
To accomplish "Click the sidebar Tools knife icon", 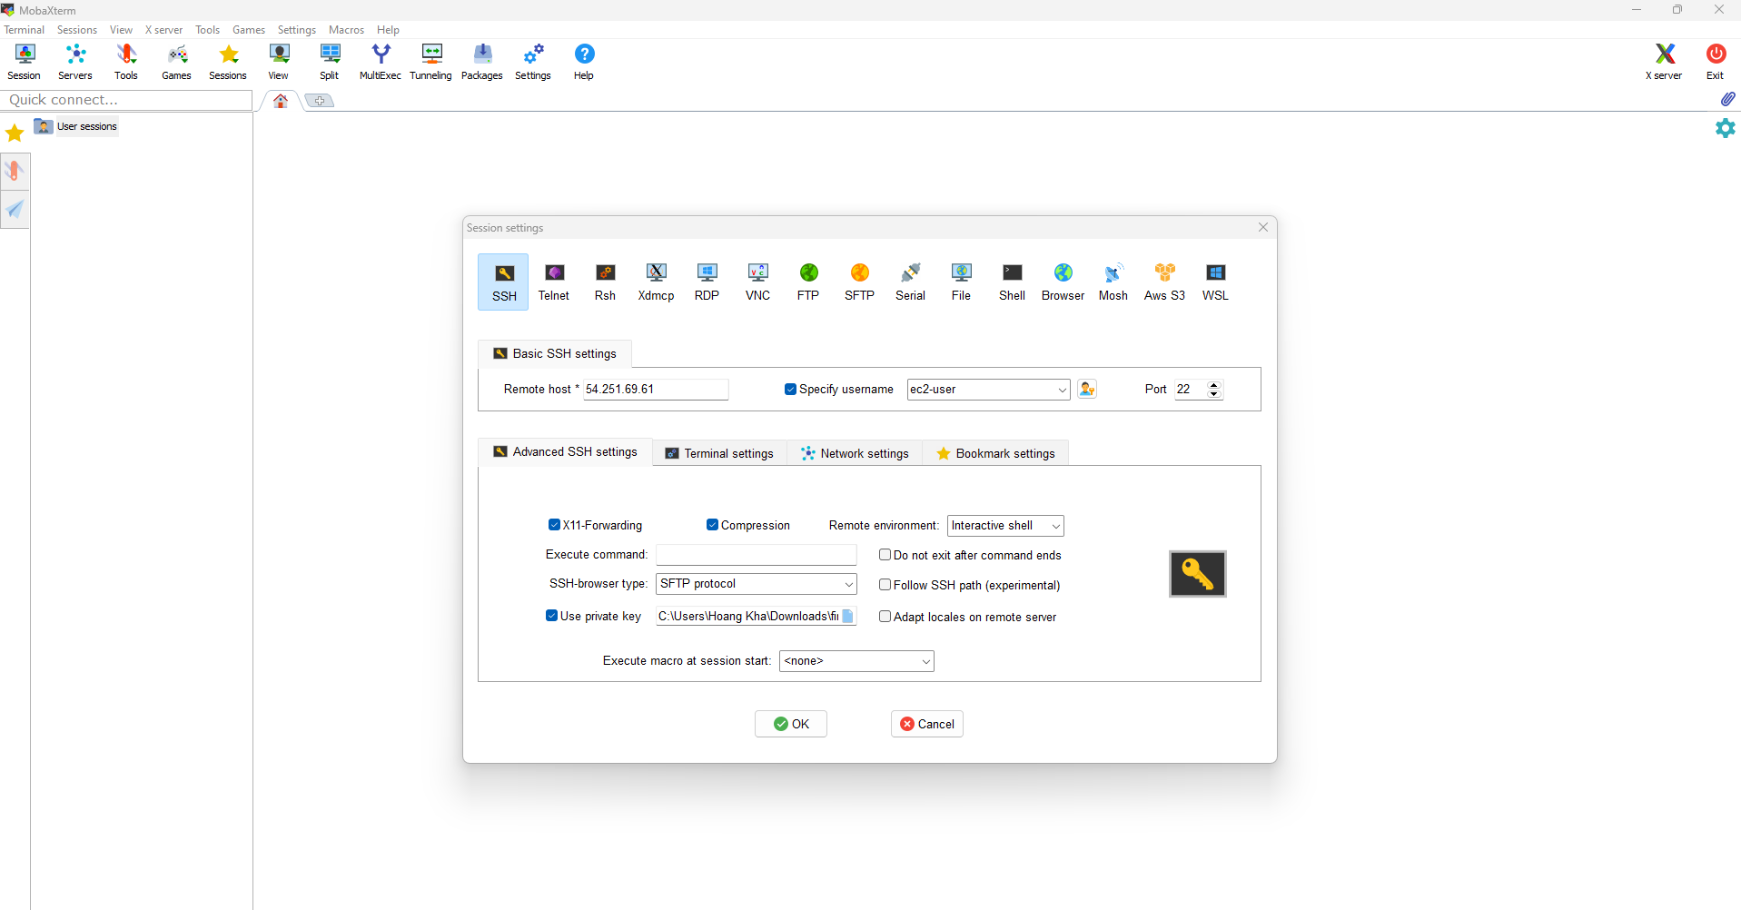I will (x=15, y=171).
